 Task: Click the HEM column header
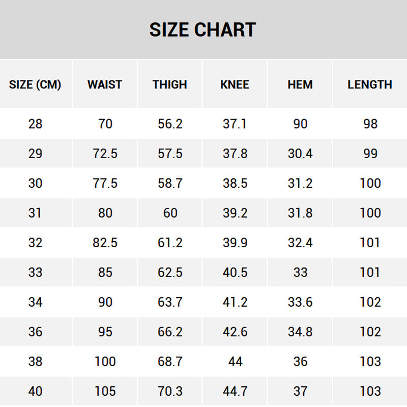[x=300, y=84]
